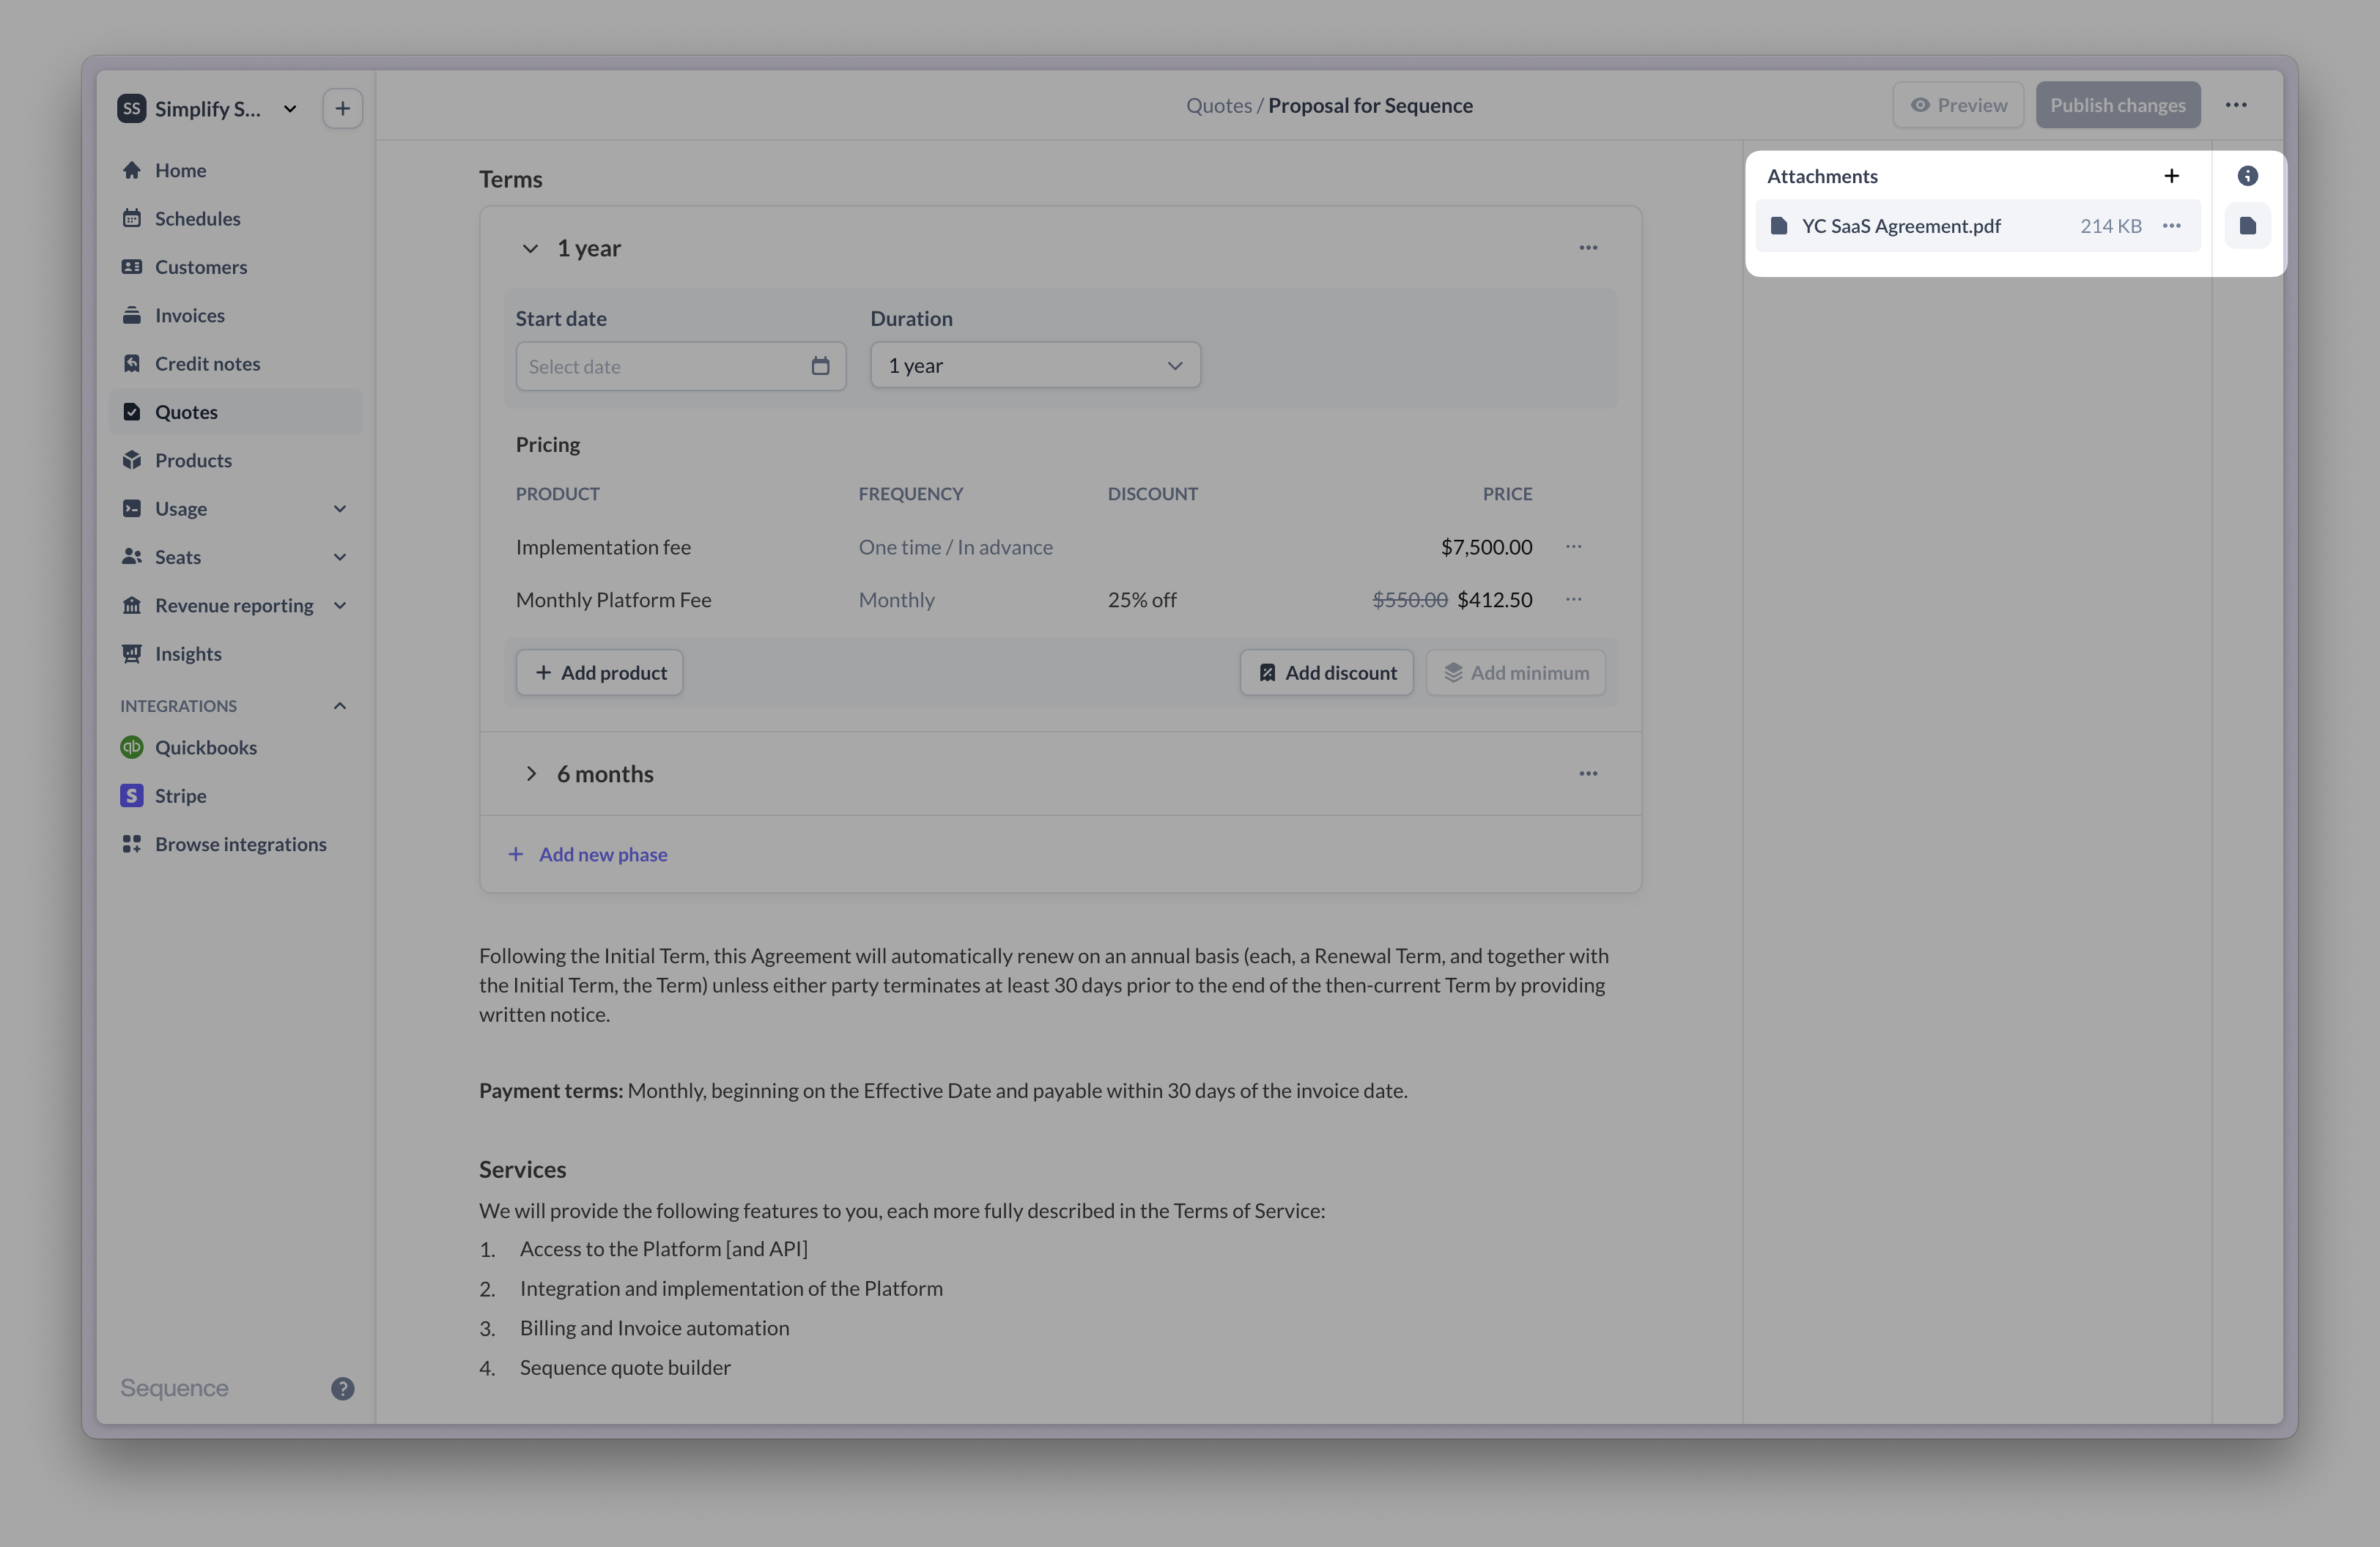This screenshot has height=1547, width=2380.
Task: Open the top-right more options menu
Action: [x=2236, y=105]
